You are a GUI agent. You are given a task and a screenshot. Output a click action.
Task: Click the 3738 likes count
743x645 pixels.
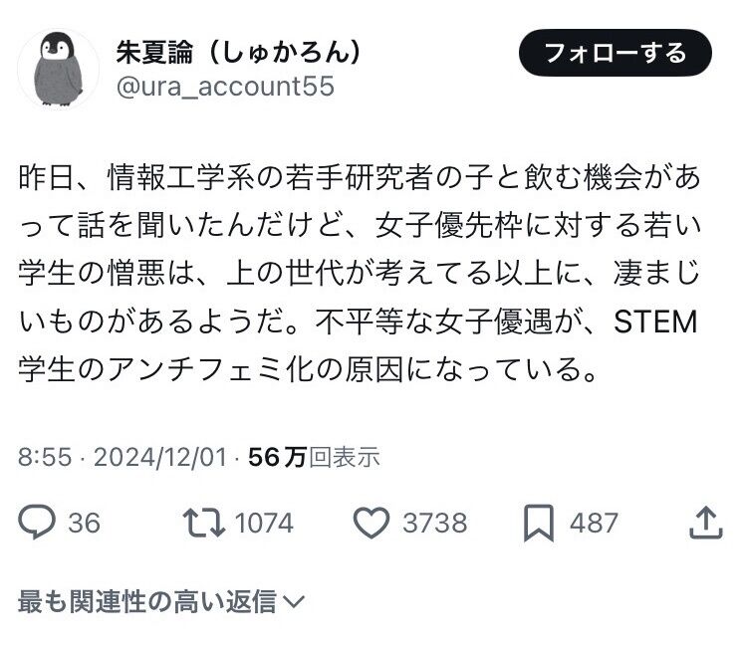pos(434,523)
